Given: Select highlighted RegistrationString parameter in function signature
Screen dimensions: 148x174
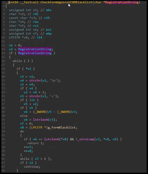Looking at the screenshot, I should pos(122,2).
